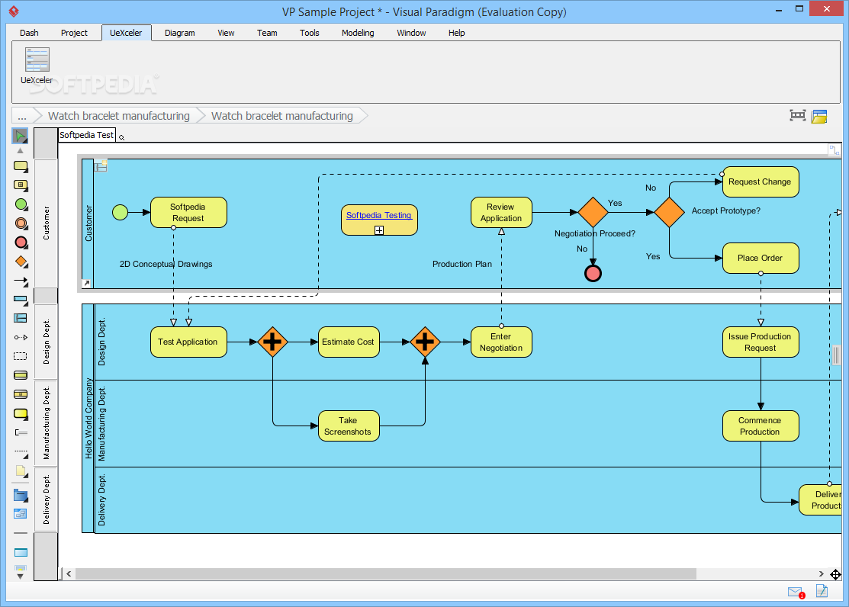This screenshot has height=607, width=849.
Task: Click the UeXceler ribbon icon
Action: [x=37, y=66]
